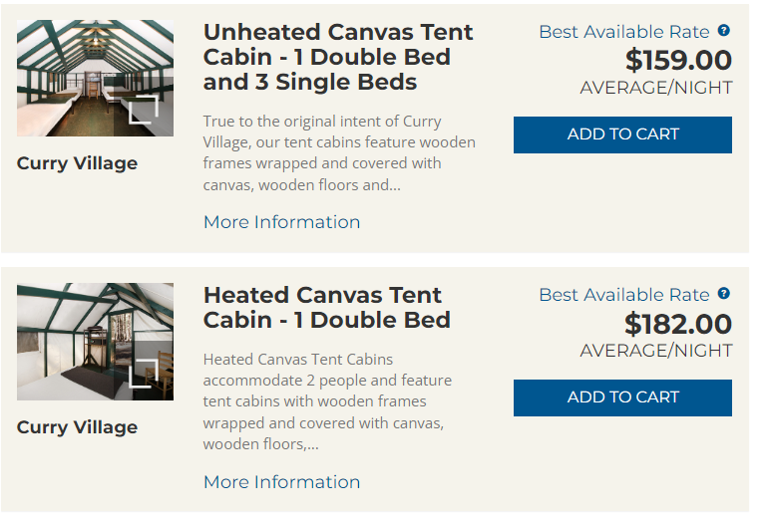The image size is (772, 525).
Task: Select the Unheated Canvas Tent Cabin title
Action: [338, 57]
